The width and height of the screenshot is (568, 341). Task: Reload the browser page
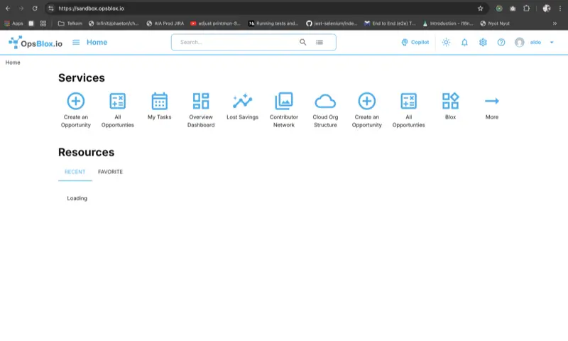35,9
